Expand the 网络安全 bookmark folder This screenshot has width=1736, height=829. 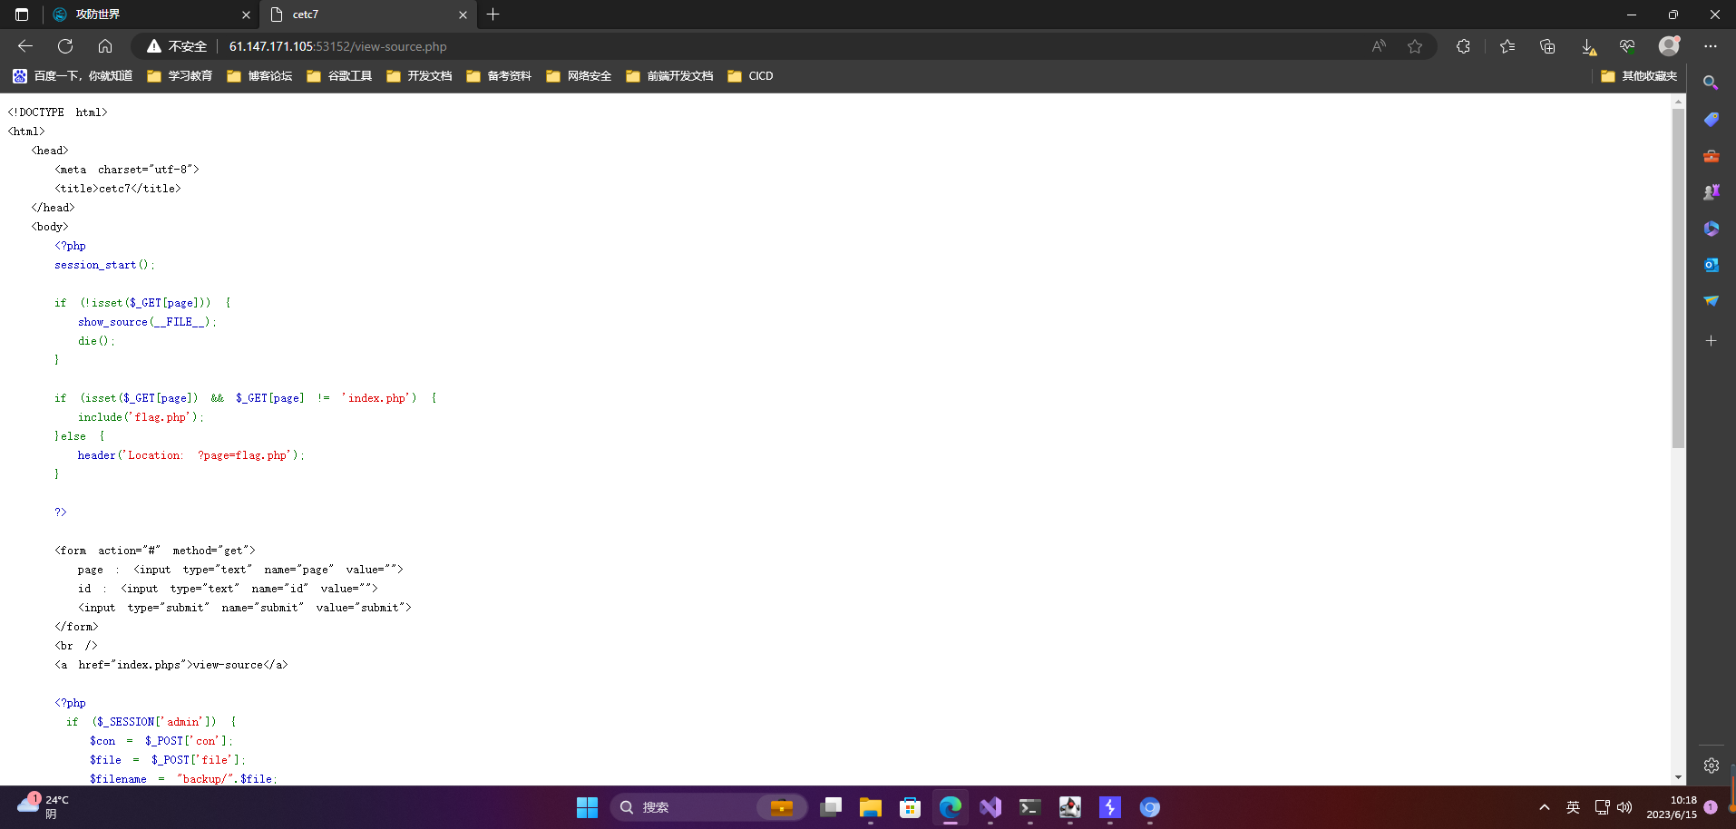pyautogui.click(x=579, y=76)
